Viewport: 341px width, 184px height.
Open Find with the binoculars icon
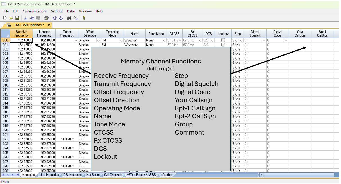click(x=69, y=18)
